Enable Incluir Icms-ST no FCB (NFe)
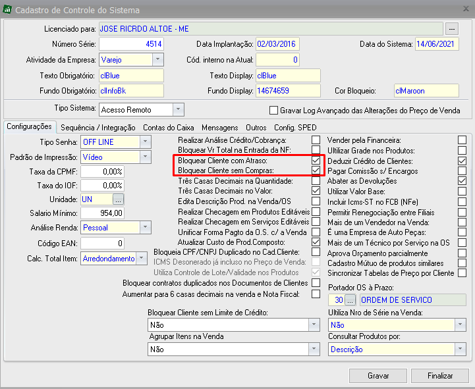 click(x=462, y=201)
